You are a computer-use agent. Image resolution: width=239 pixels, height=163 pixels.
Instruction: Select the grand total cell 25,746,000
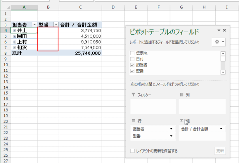click(x=80, y=53)
